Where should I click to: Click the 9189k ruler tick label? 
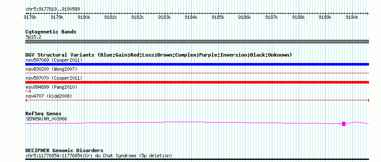click(325, 17)
